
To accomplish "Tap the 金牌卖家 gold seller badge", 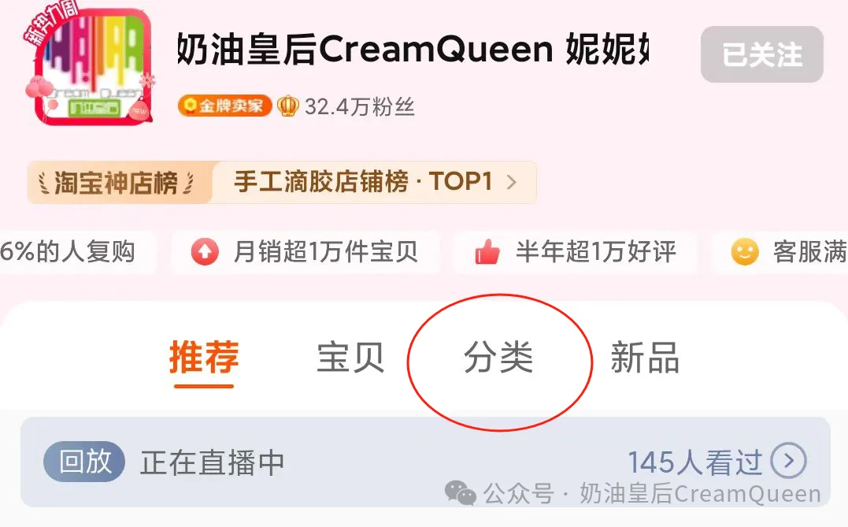I will 224,106.
